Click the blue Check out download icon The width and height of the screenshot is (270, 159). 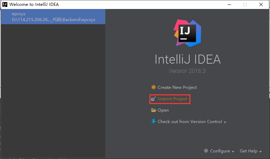click(x=154, y=121)
